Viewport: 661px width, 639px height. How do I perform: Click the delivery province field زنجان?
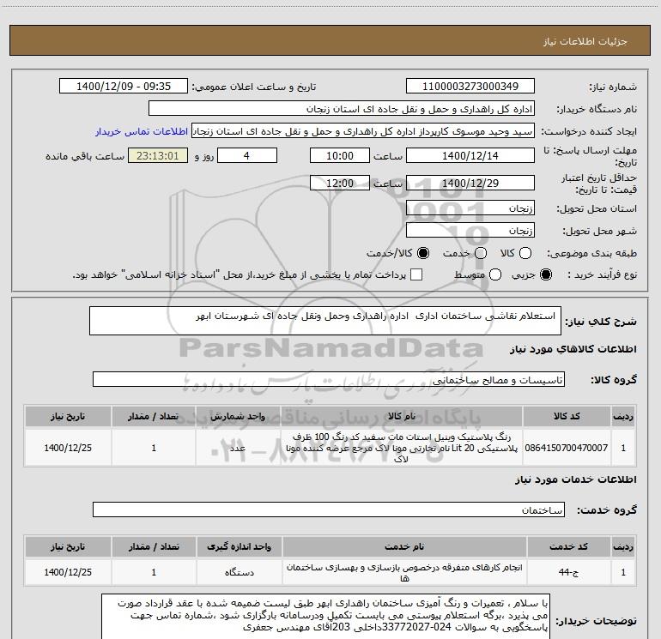coord(470,208)
